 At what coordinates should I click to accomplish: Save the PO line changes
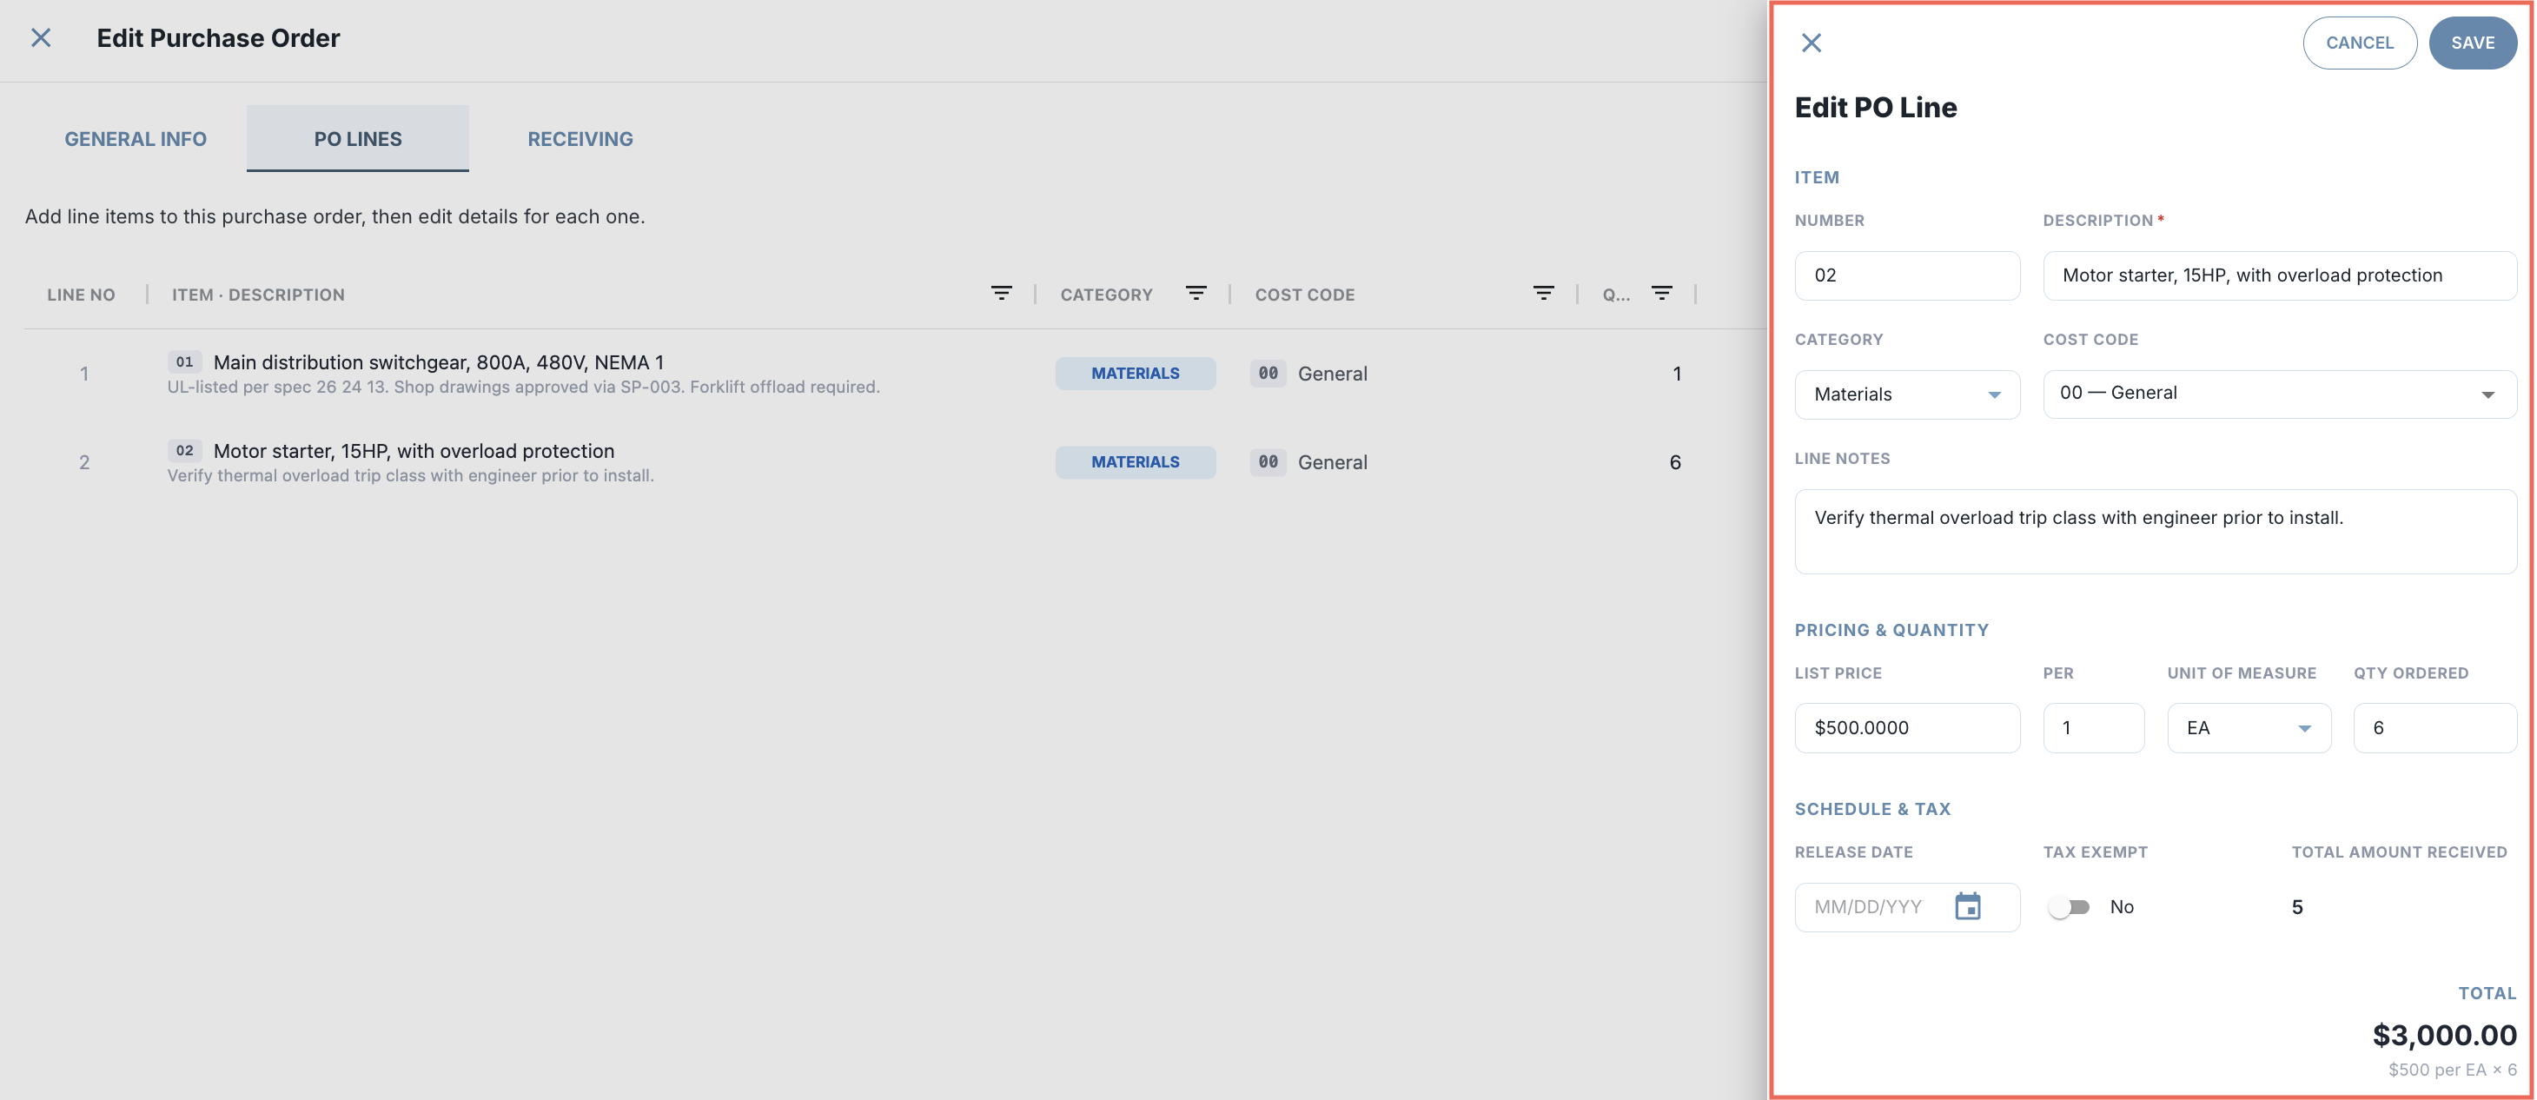(2472, 43)
